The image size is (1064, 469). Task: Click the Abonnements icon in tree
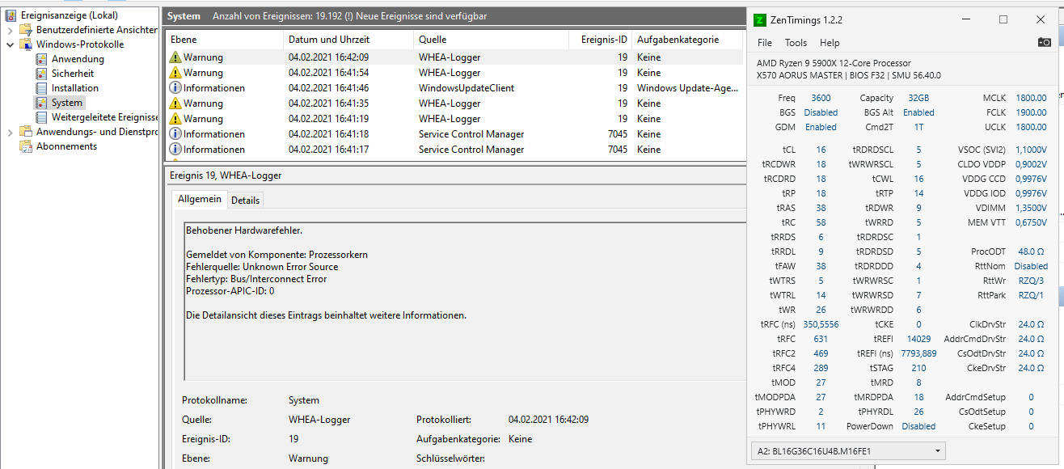pos(27,146)
